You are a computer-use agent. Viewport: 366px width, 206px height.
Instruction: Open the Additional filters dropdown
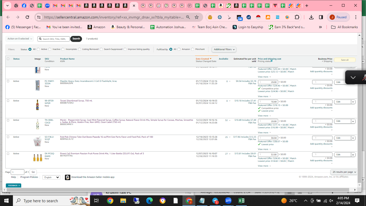pos(224,49)
